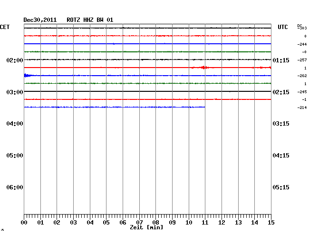Select minute 02 on the time axis
The image size is (309, 235).
coord(57,223)
